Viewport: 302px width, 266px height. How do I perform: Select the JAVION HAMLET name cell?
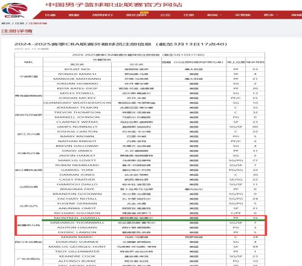77,155
